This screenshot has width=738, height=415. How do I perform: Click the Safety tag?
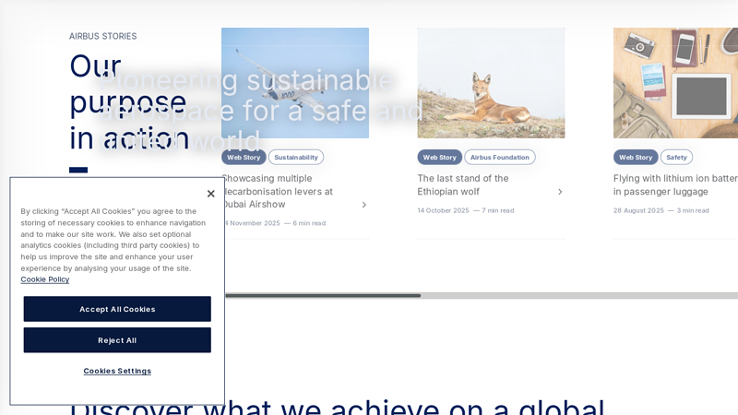[x=676, y=157]
